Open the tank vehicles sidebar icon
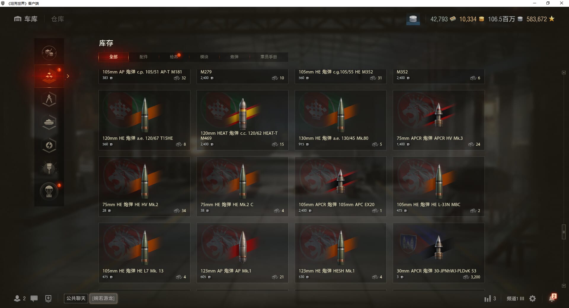Image resolution: width=569 pixels, height=308 pixels. point(49,122)
